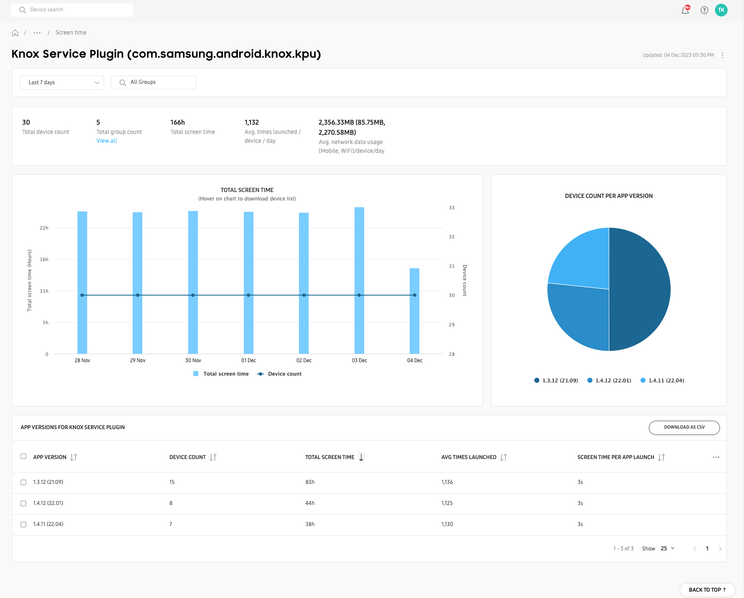Expand the breadcrumb ellipsis
This screenshot has height=598, width=744.
pos(37,33)
